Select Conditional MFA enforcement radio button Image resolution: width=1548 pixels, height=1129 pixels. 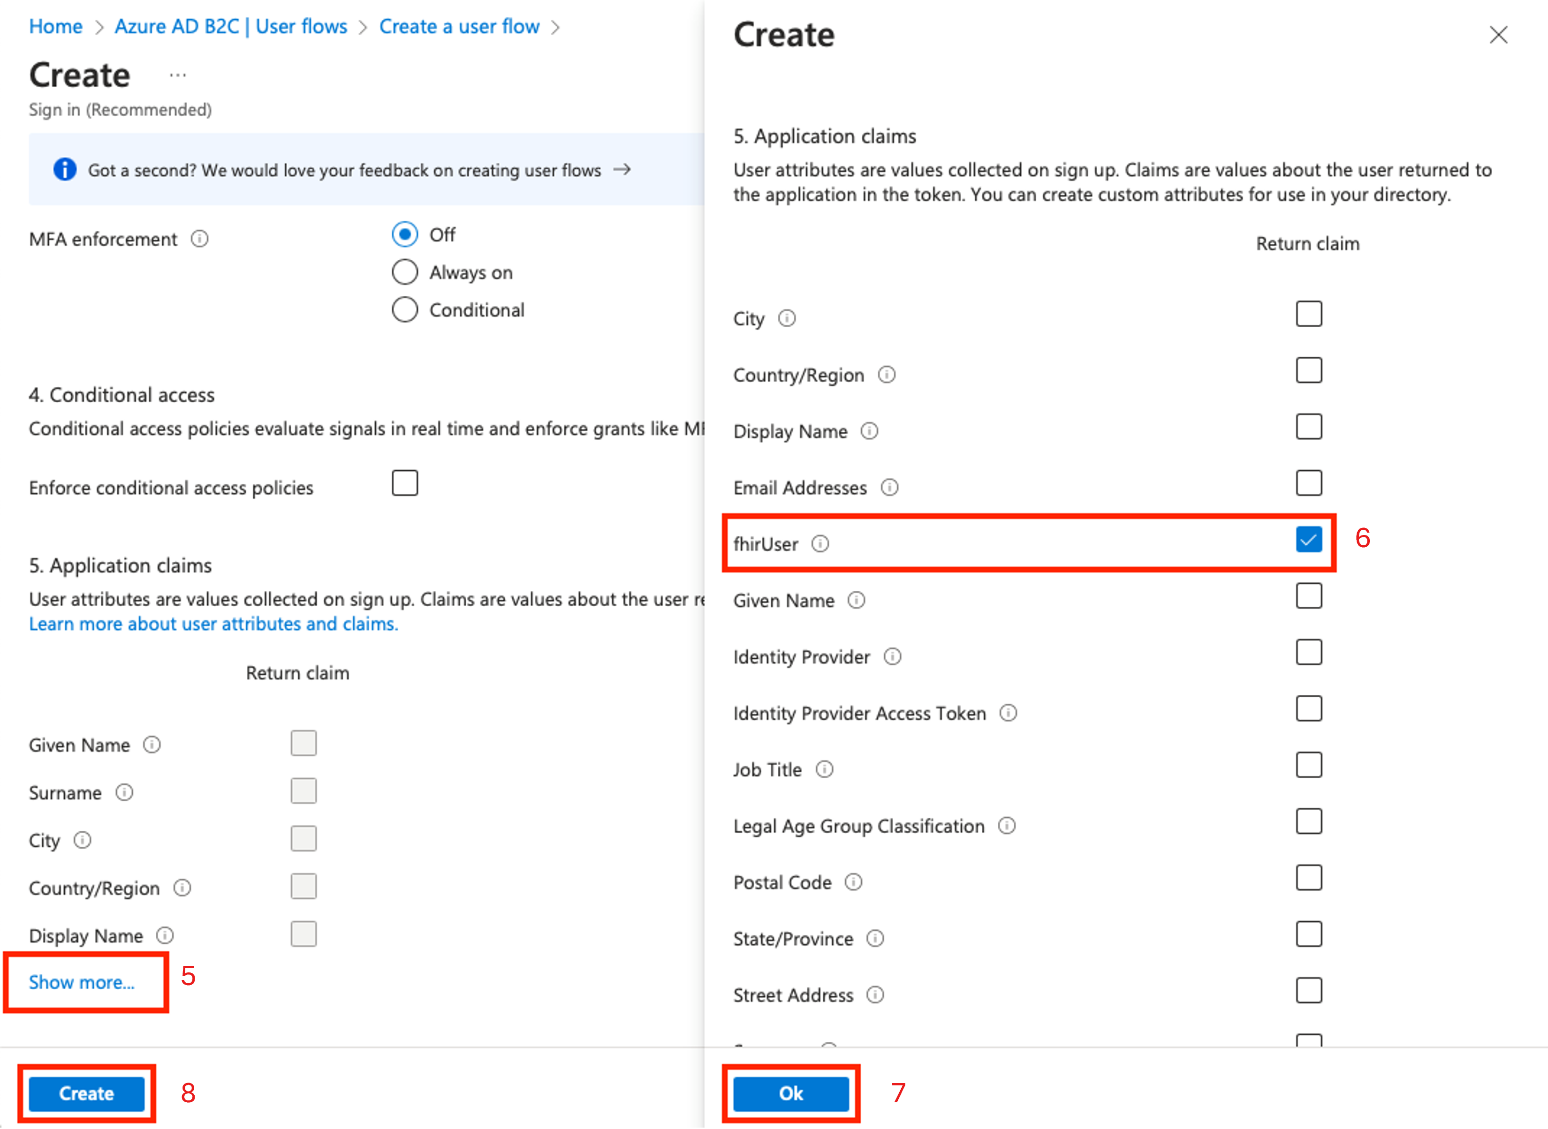pyautogui.click(x=405, y=309)
